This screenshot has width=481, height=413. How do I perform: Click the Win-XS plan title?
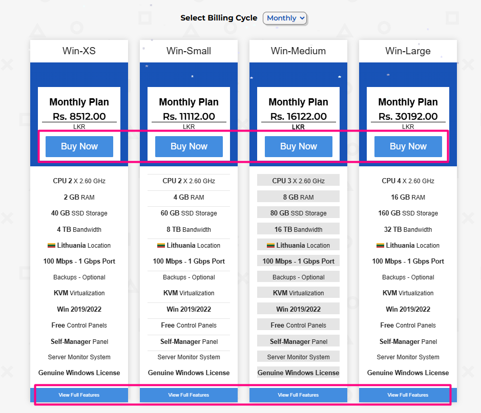click(79, 51)
